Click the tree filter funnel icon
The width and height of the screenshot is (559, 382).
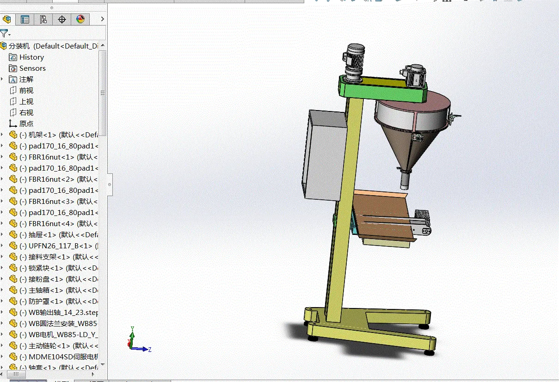(x=5, y=33)
